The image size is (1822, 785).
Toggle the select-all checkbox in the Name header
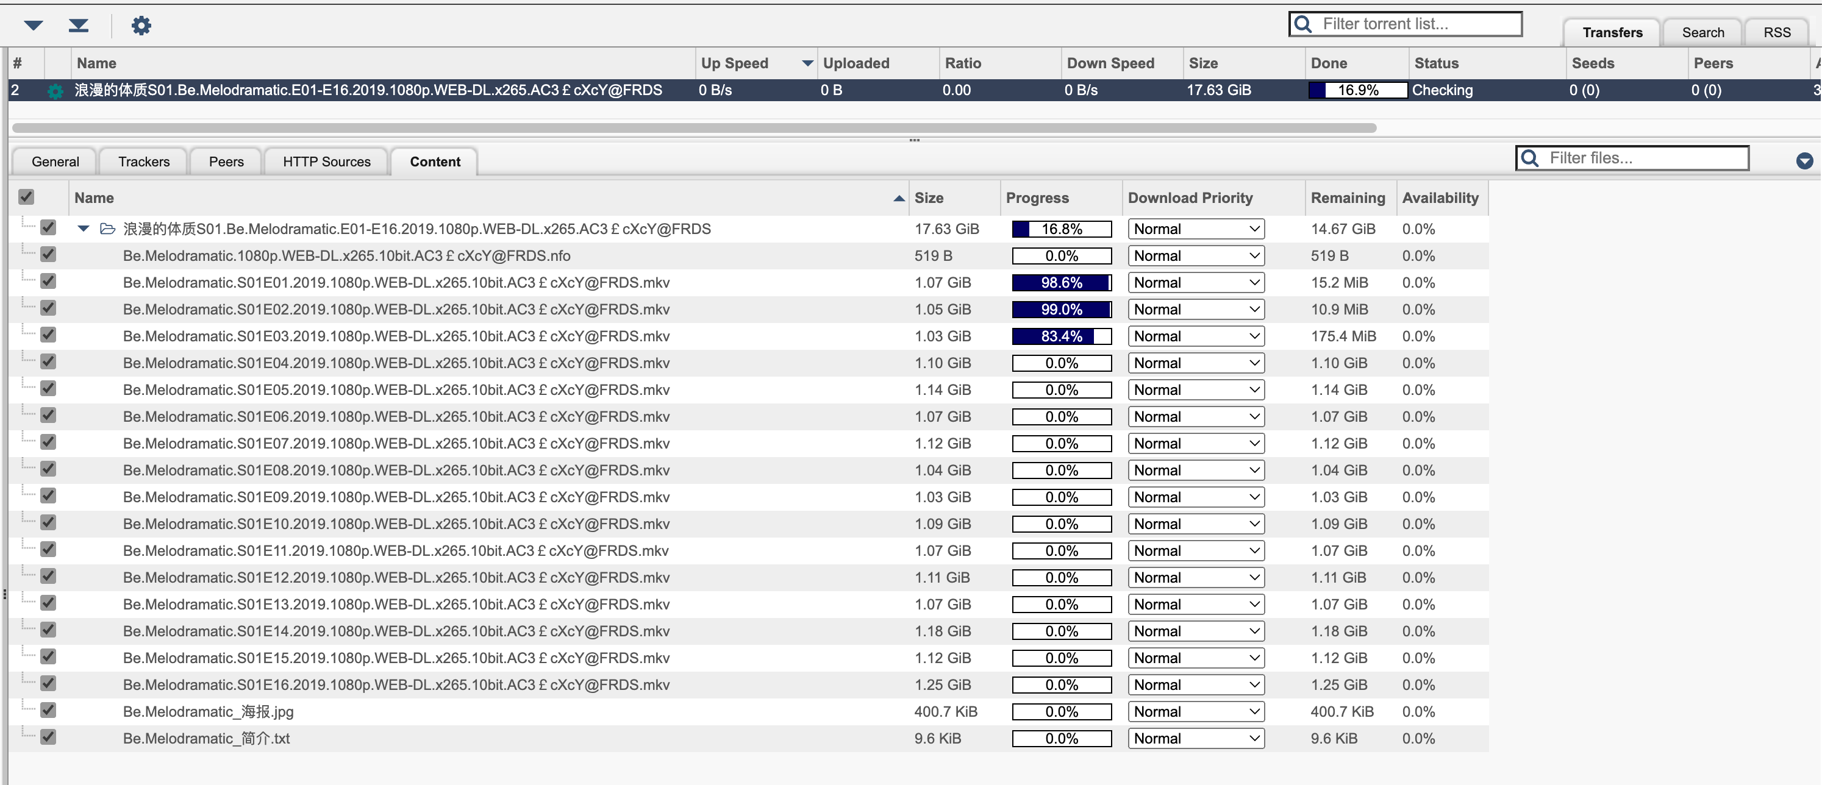click(x=26, y=197)
